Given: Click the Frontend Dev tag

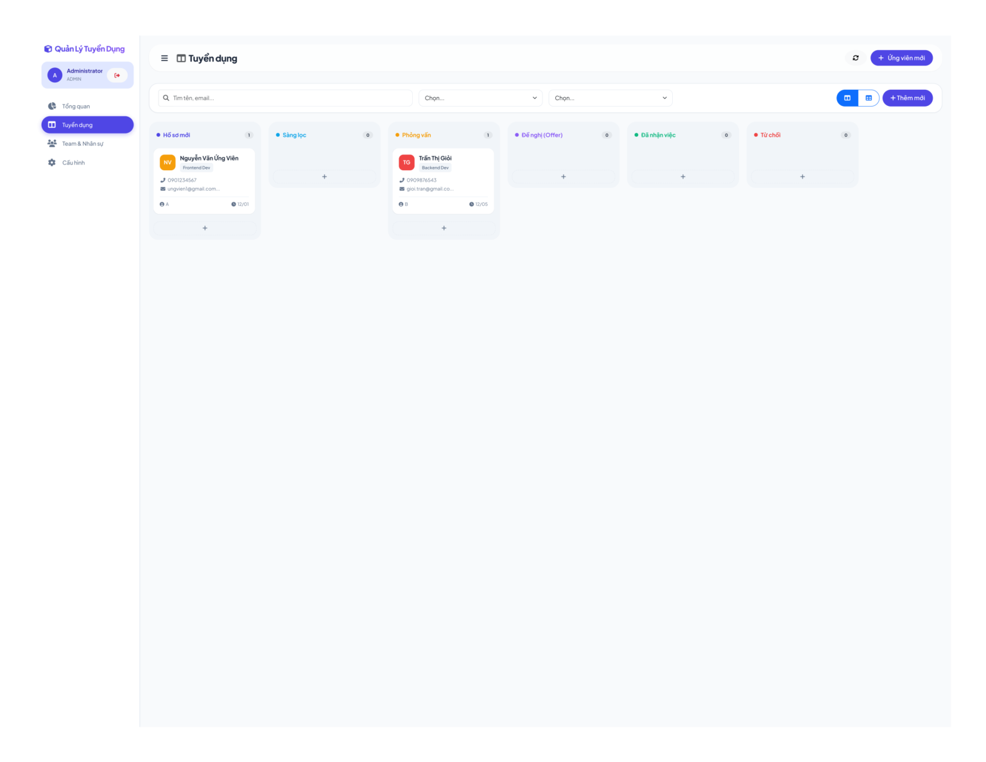Looking at the screenshot, I should pyautogui.click(x=196, y=168).
